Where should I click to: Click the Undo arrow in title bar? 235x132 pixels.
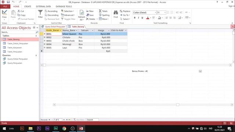point(13,2)
